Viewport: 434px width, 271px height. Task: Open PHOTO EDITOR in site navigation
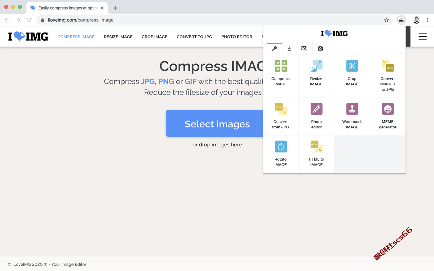pyautogui.click(x=237, y=37)
